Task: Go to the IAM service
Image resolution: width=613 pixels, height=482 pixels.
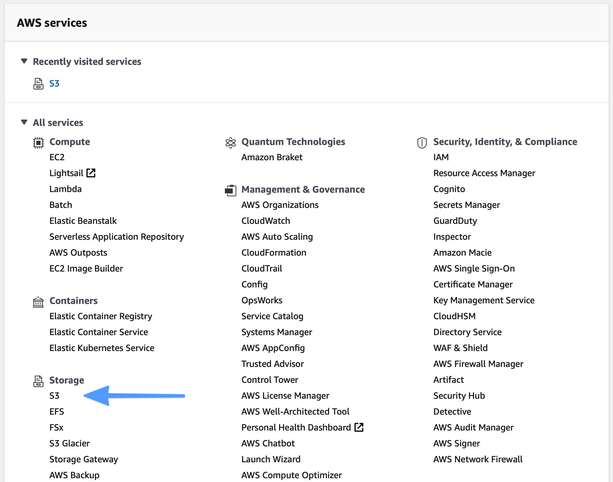Action: coord(441,157)
